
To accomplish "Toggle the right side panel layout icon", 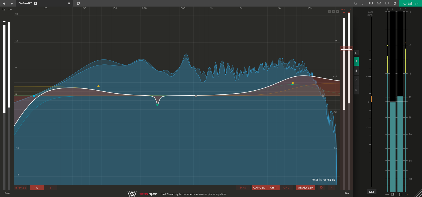I will click(387, 3).
